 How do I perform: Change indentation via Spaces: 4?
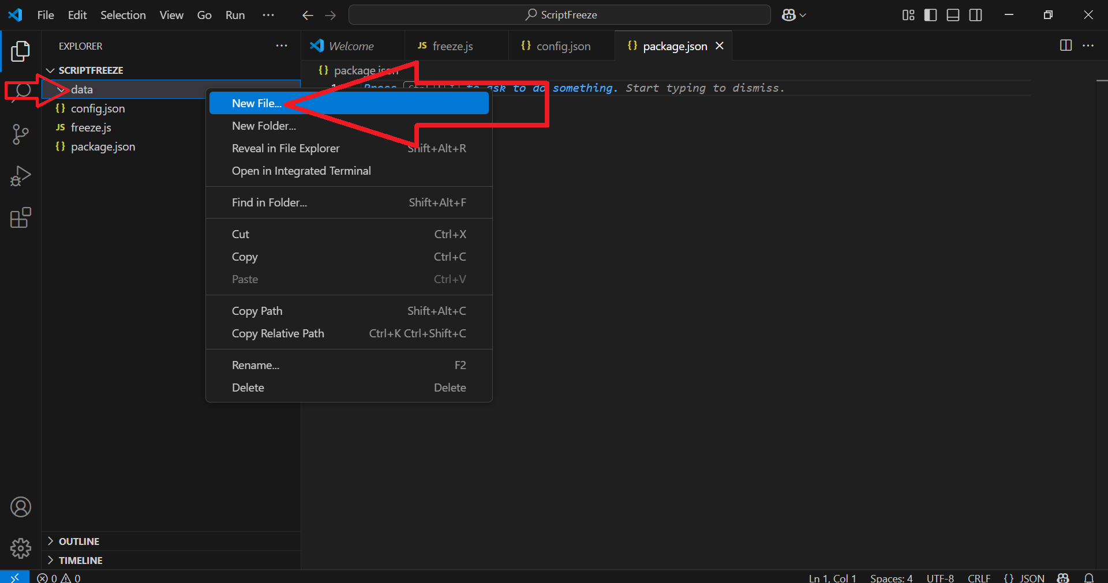coord(891,578)
